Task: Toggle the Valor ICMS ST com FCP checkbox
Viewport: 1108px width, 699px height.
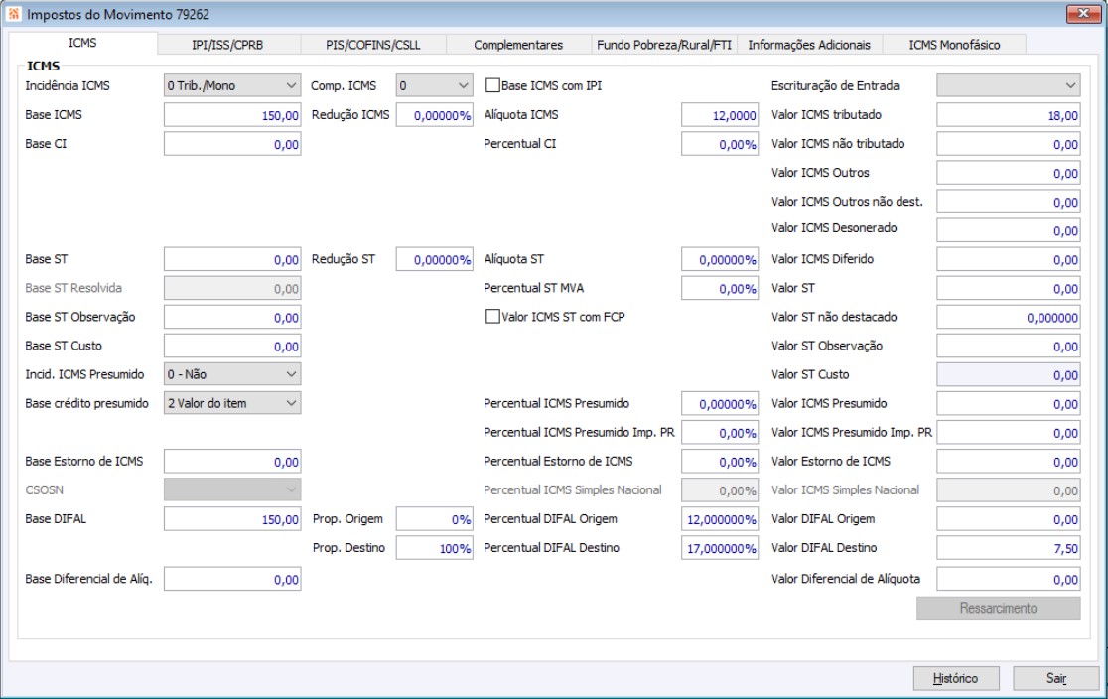Action: (x=492, y=317)
